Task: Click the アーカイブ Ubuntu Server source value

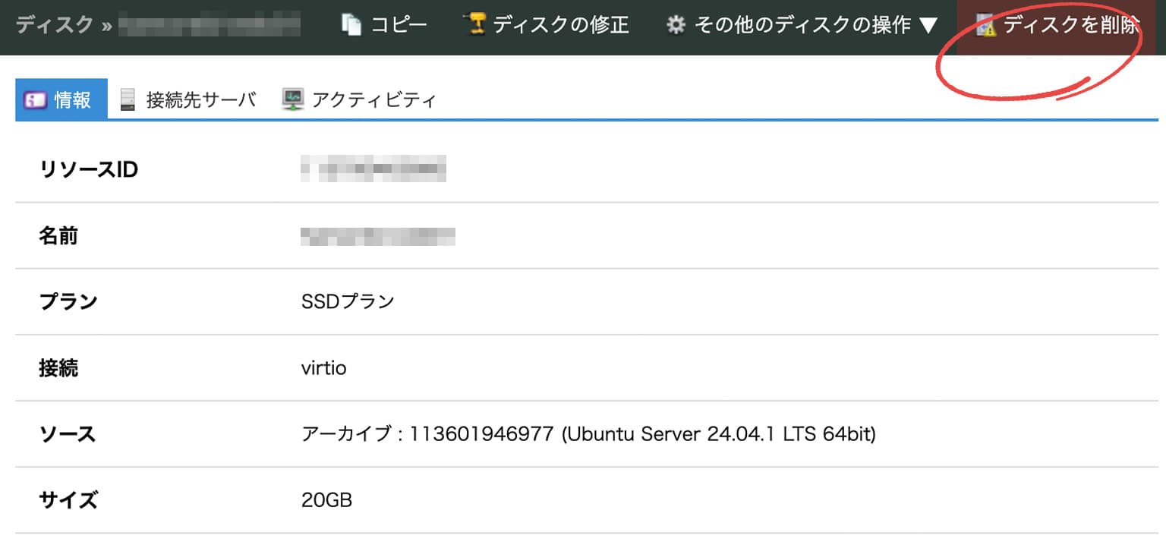Action: click(588, 434)
